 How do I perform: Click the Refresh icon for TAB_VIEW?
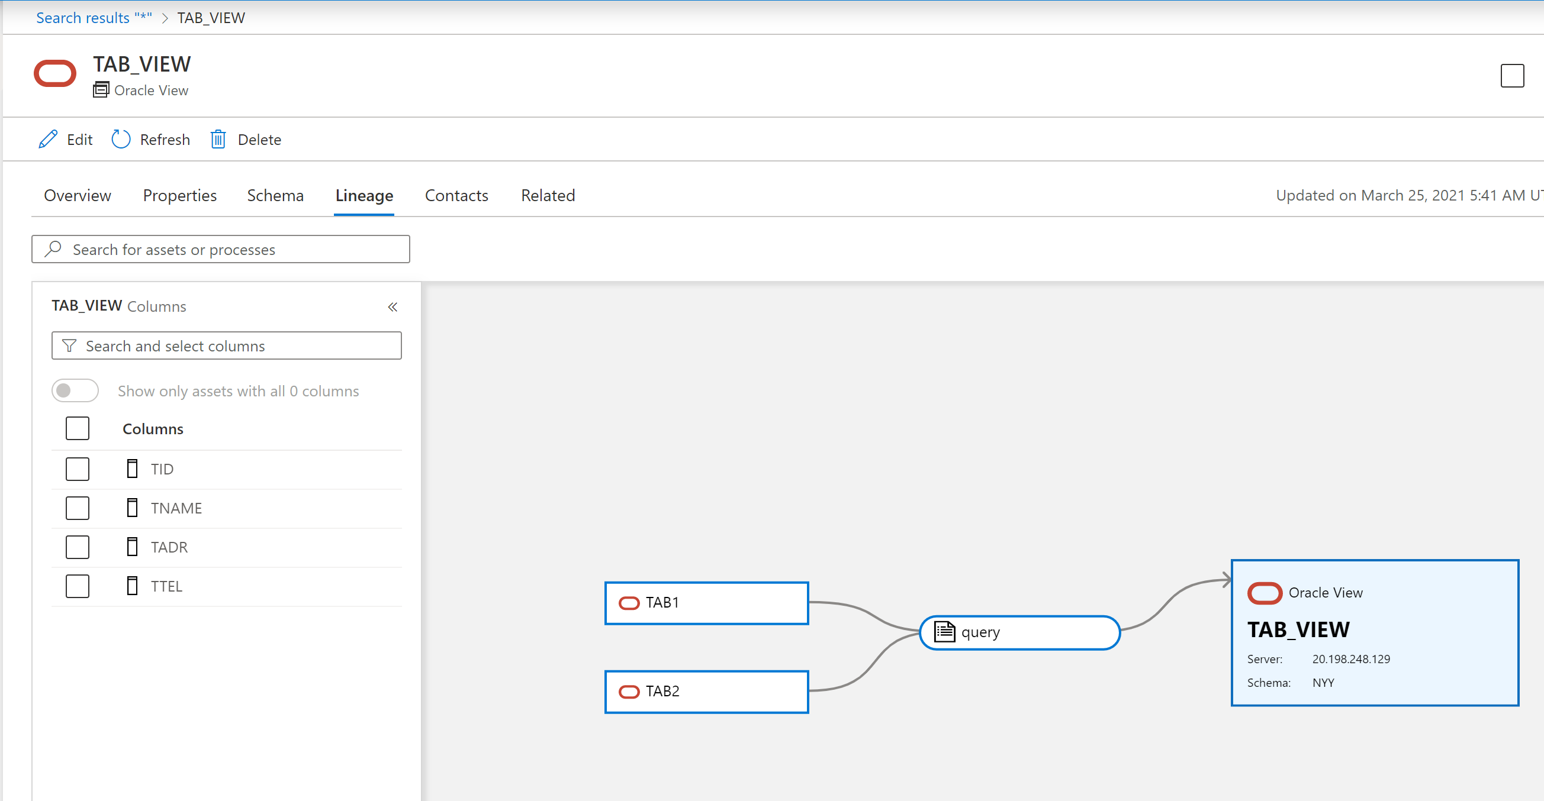point(121,139)
